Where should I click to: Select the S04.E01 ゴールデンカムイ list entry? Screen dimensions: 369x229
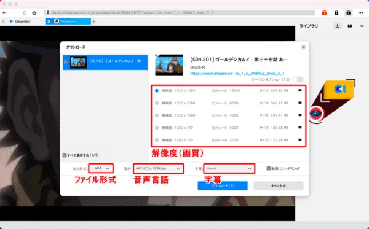(105, 63)
